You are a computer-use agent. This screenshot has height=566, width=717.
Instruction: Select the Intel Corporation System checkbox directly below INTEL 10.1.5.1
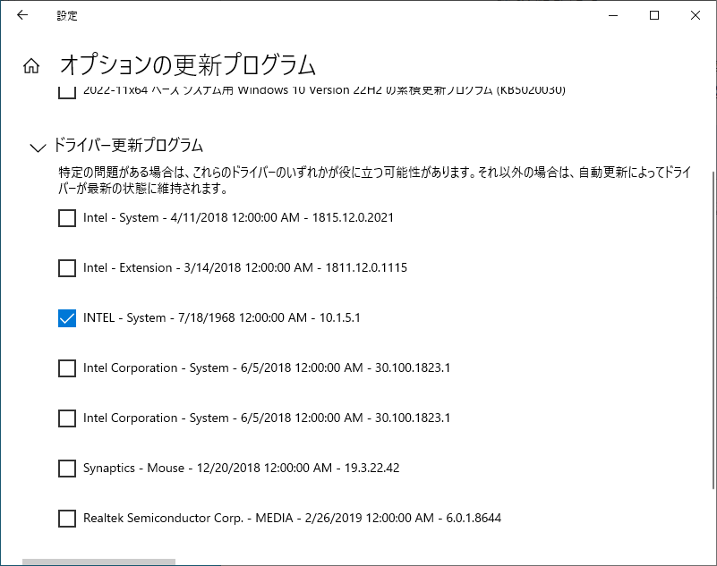click(x=67, y=368)
